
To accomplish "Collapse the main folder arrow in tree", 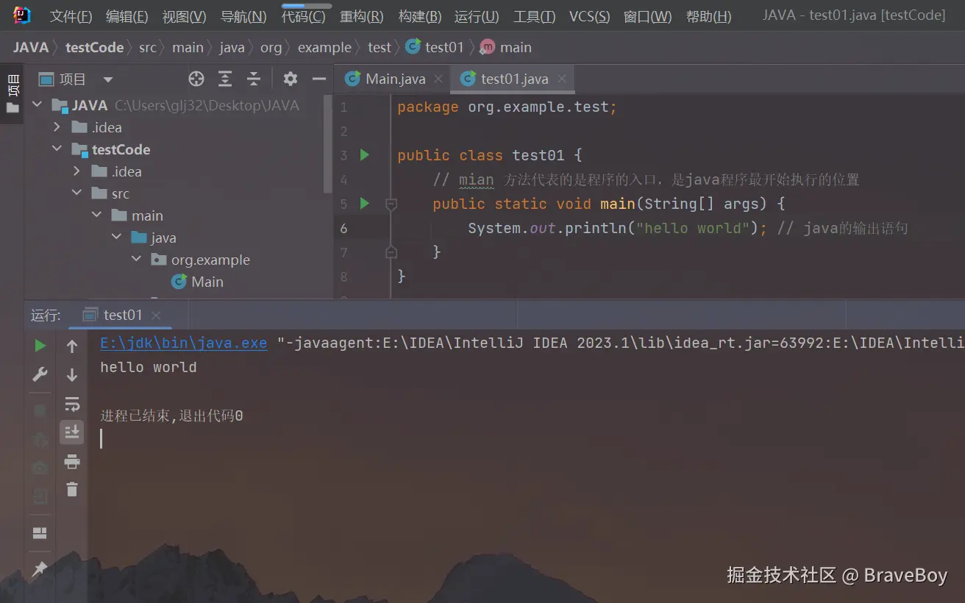I will (97, 215).
